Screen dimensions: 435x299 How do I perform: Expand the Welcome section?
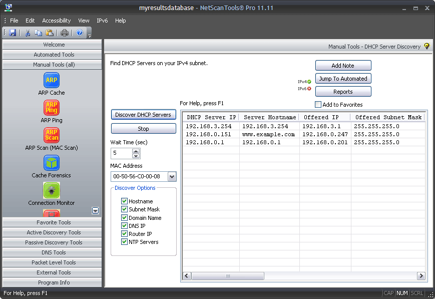tap(52, 45)
